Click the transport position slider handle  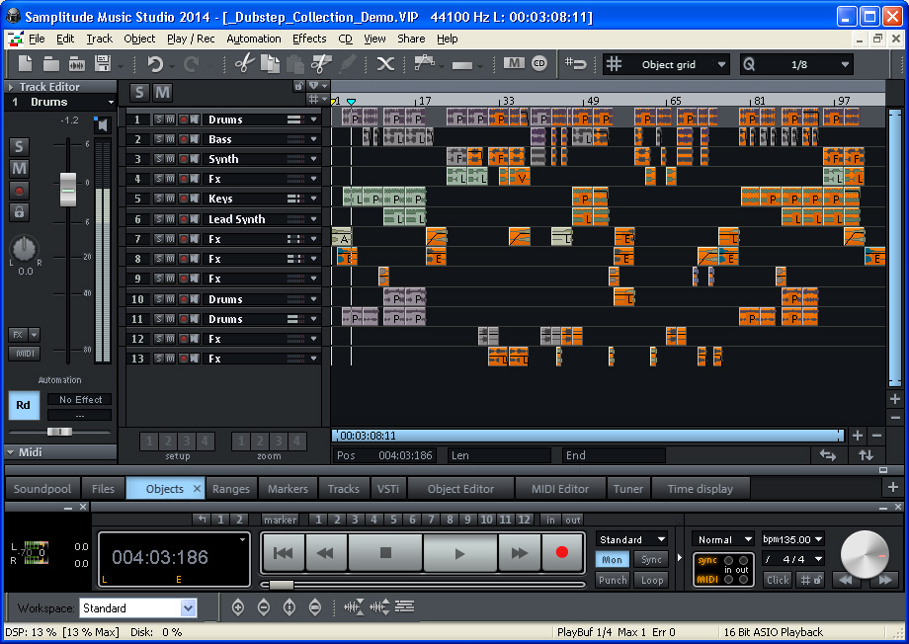tap(282, 585)
